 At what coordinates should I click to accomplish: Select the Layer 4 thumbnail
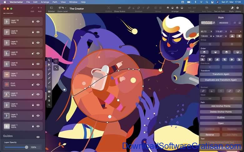[x=7, y=105]
